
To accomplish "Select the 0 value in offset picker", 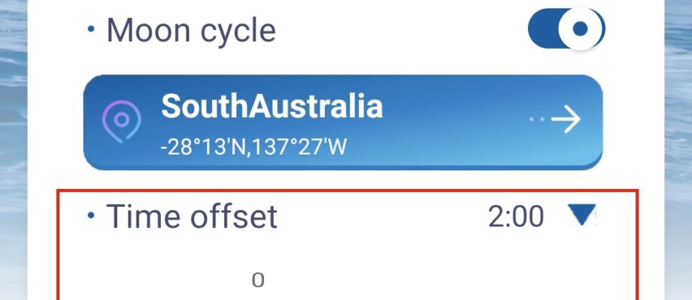I will pos(258,280).
